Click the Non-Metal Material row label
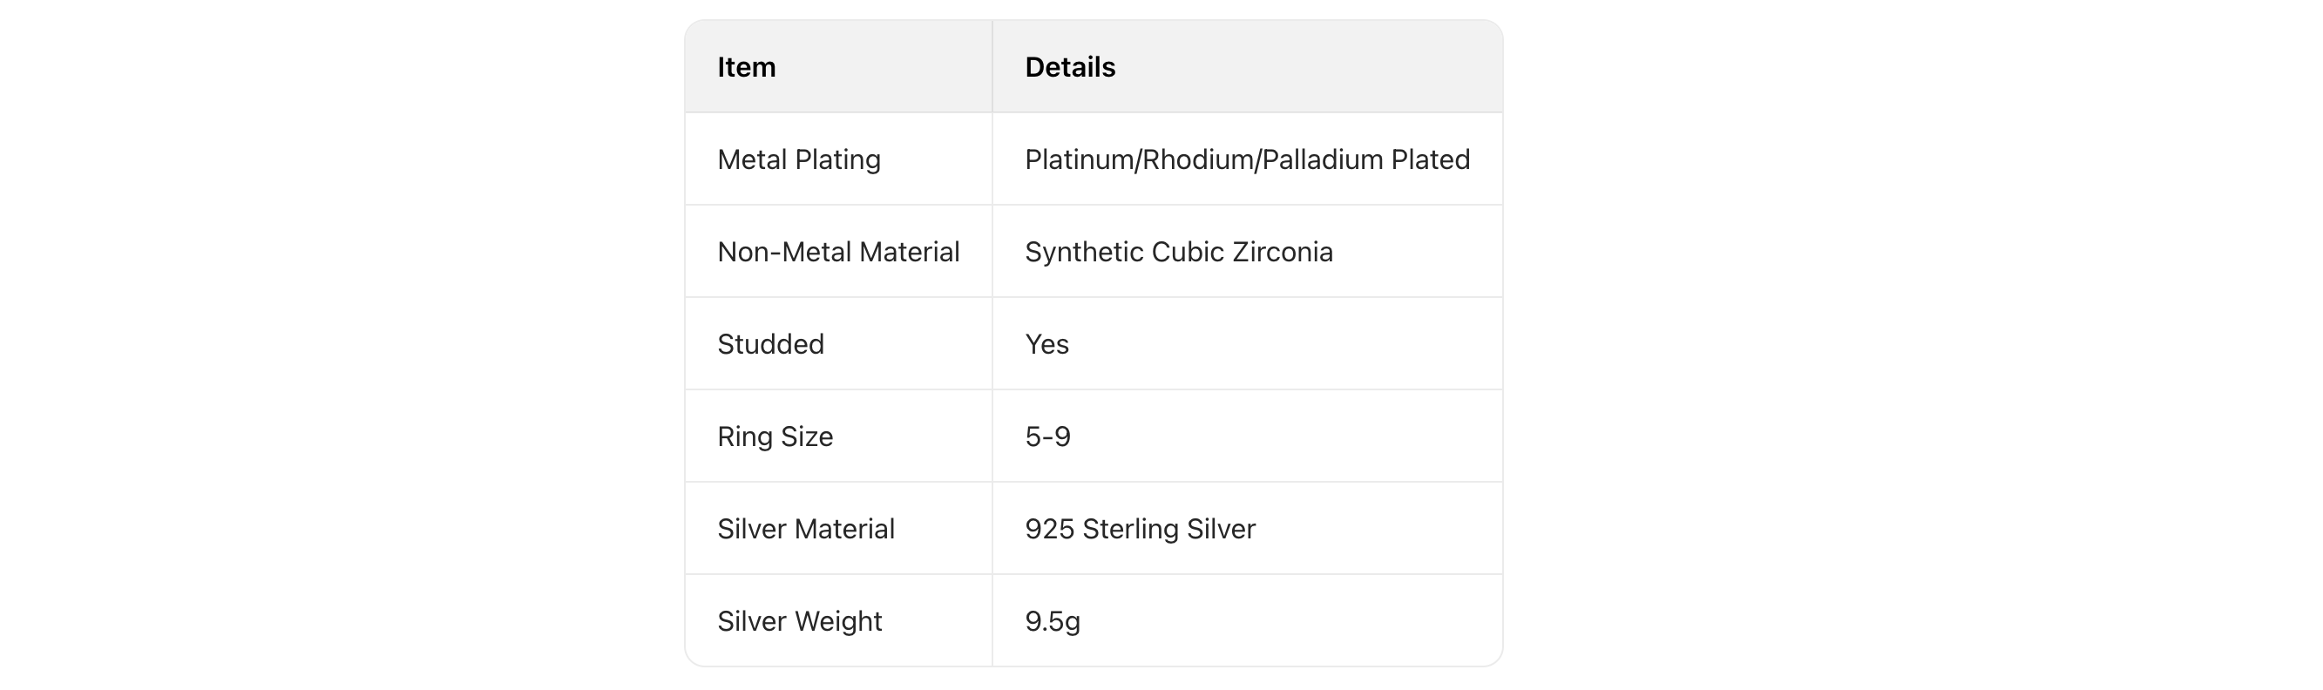 click(x=837, y=252)
